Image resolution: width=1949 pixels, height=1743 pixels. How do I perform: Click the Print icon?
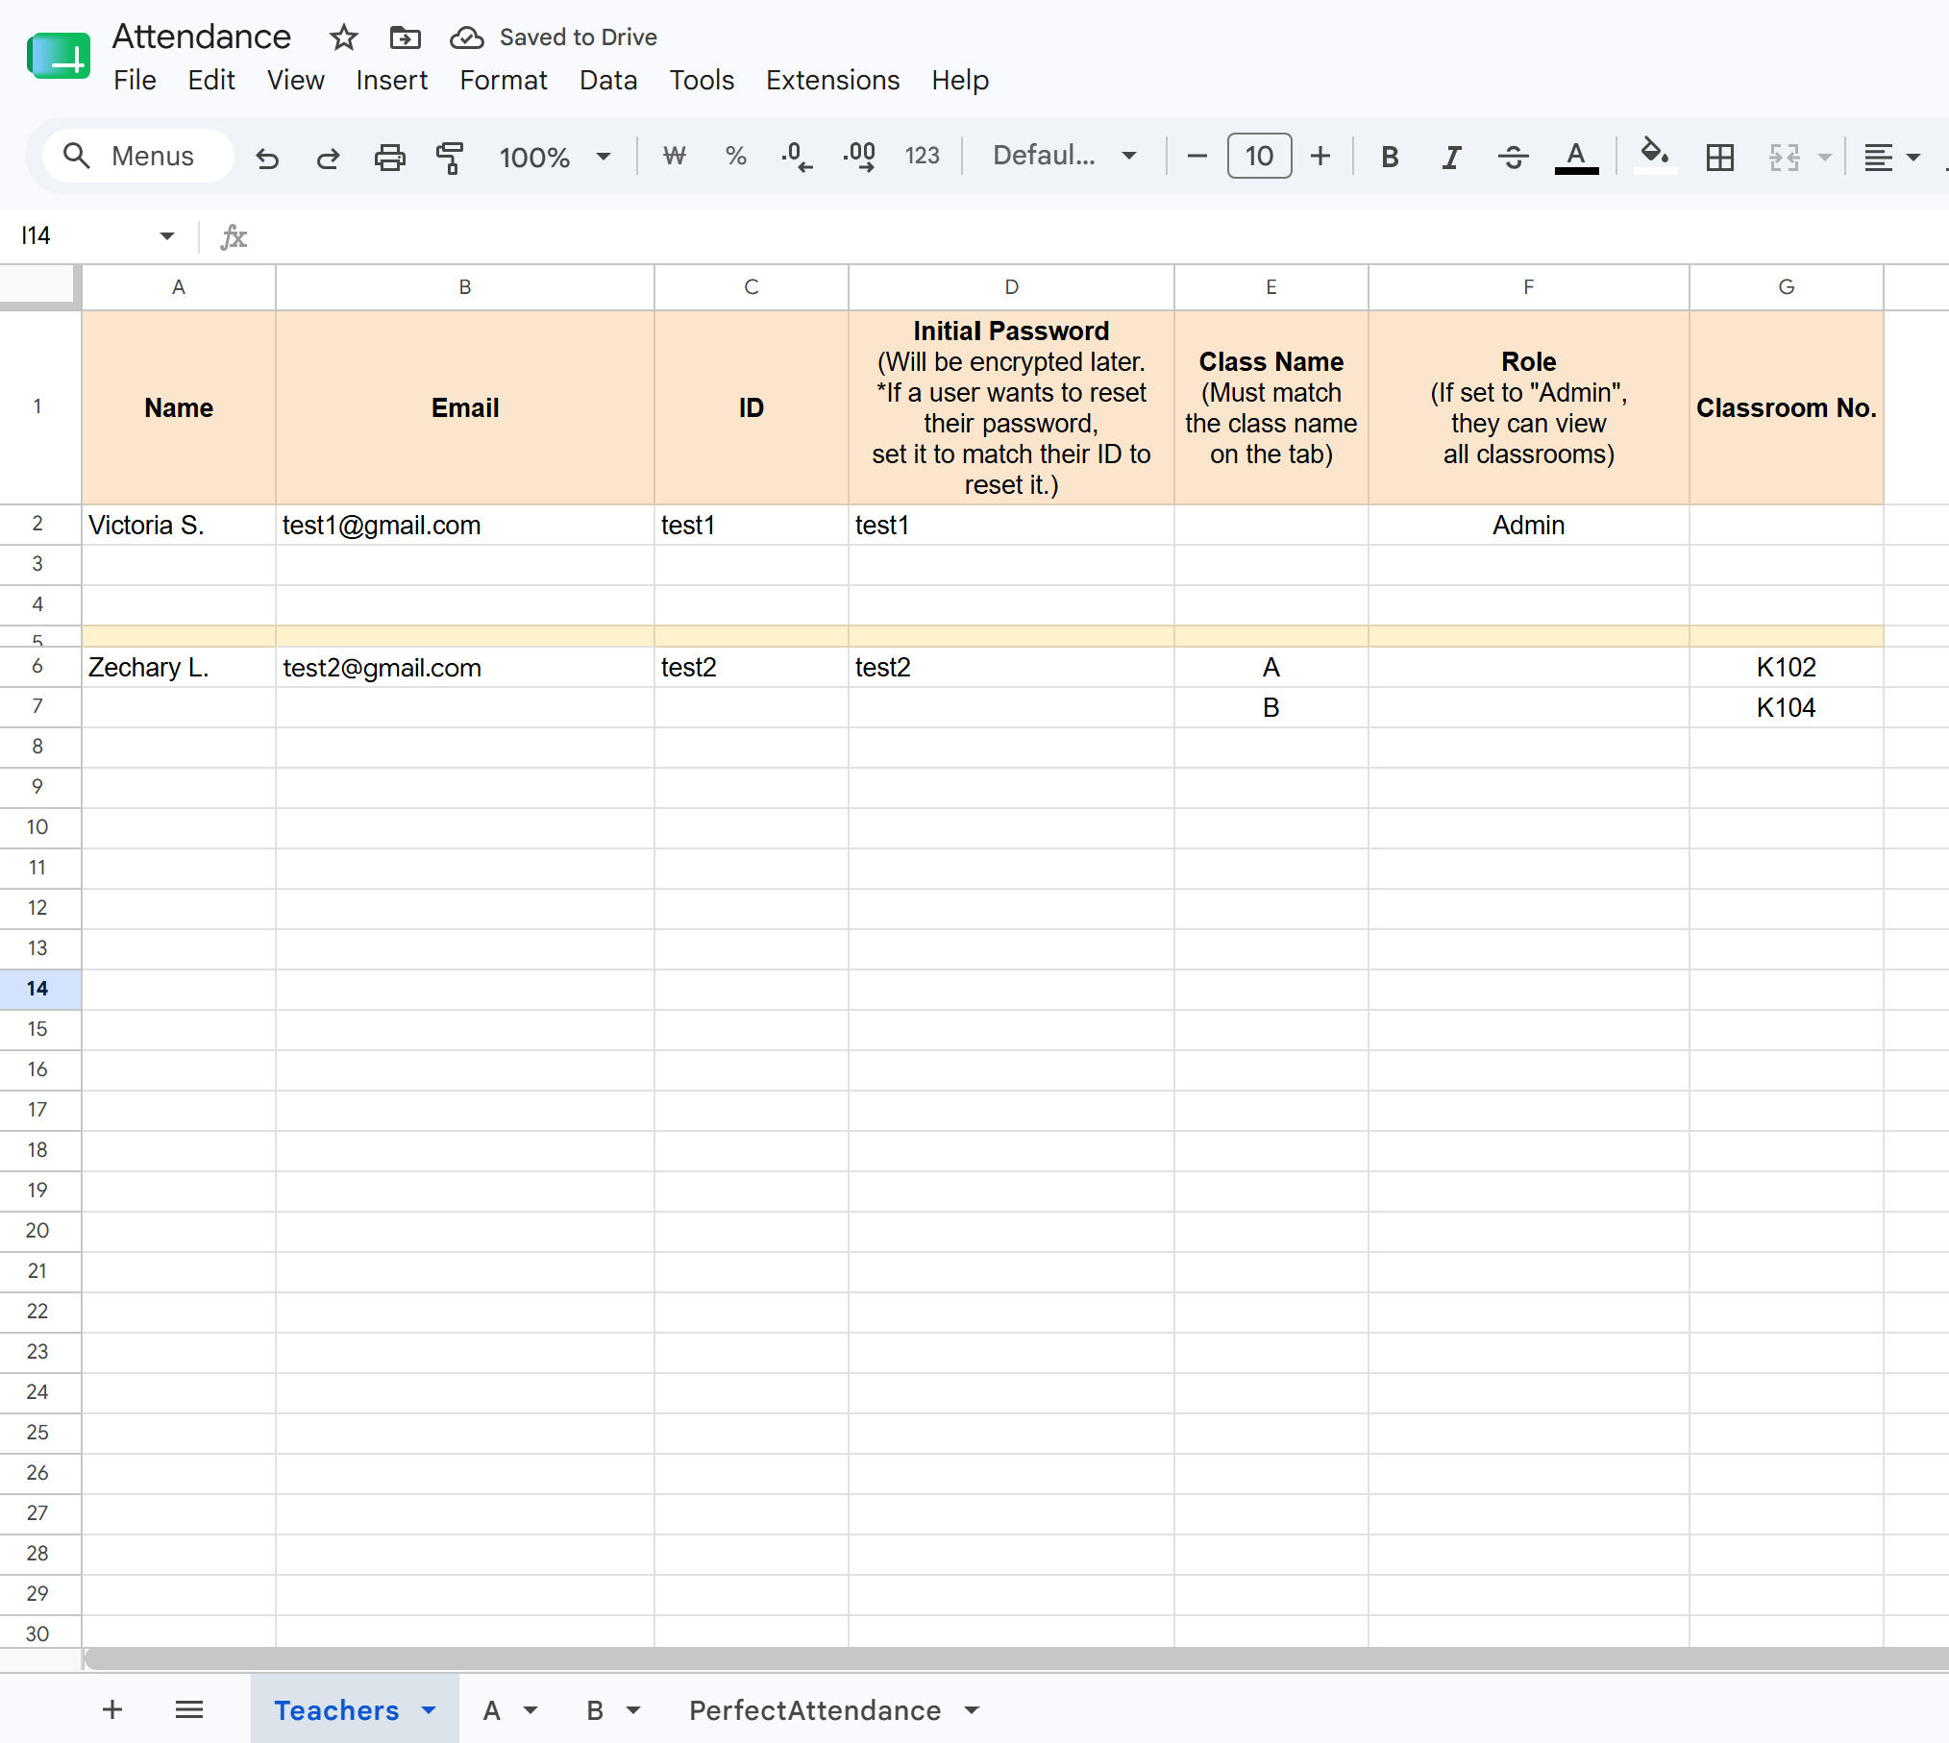(x=389, y=157)
